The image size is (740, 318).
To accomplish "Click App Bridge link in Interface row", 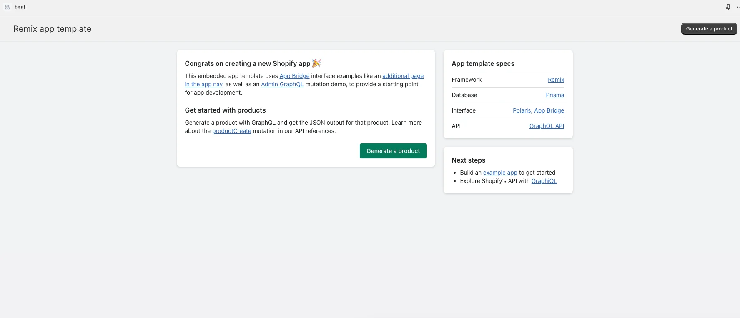I will pyautogui.click(x=549, y=110).
